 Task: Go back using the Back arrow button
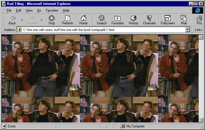coord(12,20)
